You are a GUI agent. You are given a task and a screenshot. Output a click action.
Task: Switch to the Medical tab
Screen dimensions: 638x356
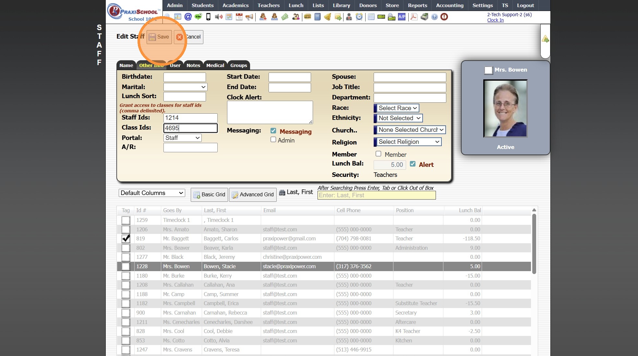[x=215, y=65]
